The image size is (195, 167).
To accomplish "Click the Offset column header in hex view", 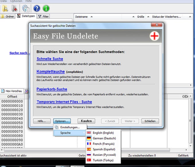I will [x=12, y=97].
